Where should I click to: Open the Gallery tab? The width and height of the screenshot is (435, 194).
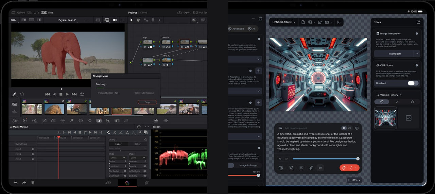pos(19,13)
